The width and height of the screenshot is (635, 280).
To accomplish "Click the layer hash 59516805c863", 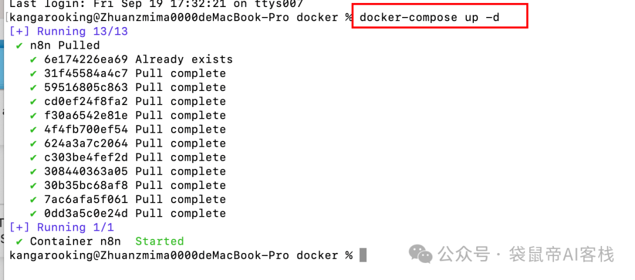I will 86,87.
